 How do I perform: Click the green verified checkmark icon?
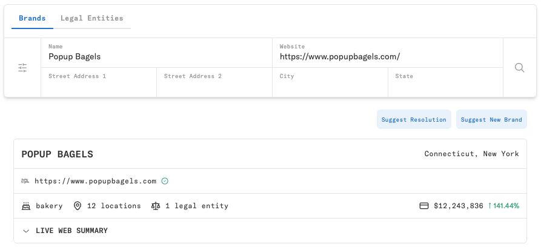(x=165, y=181)
